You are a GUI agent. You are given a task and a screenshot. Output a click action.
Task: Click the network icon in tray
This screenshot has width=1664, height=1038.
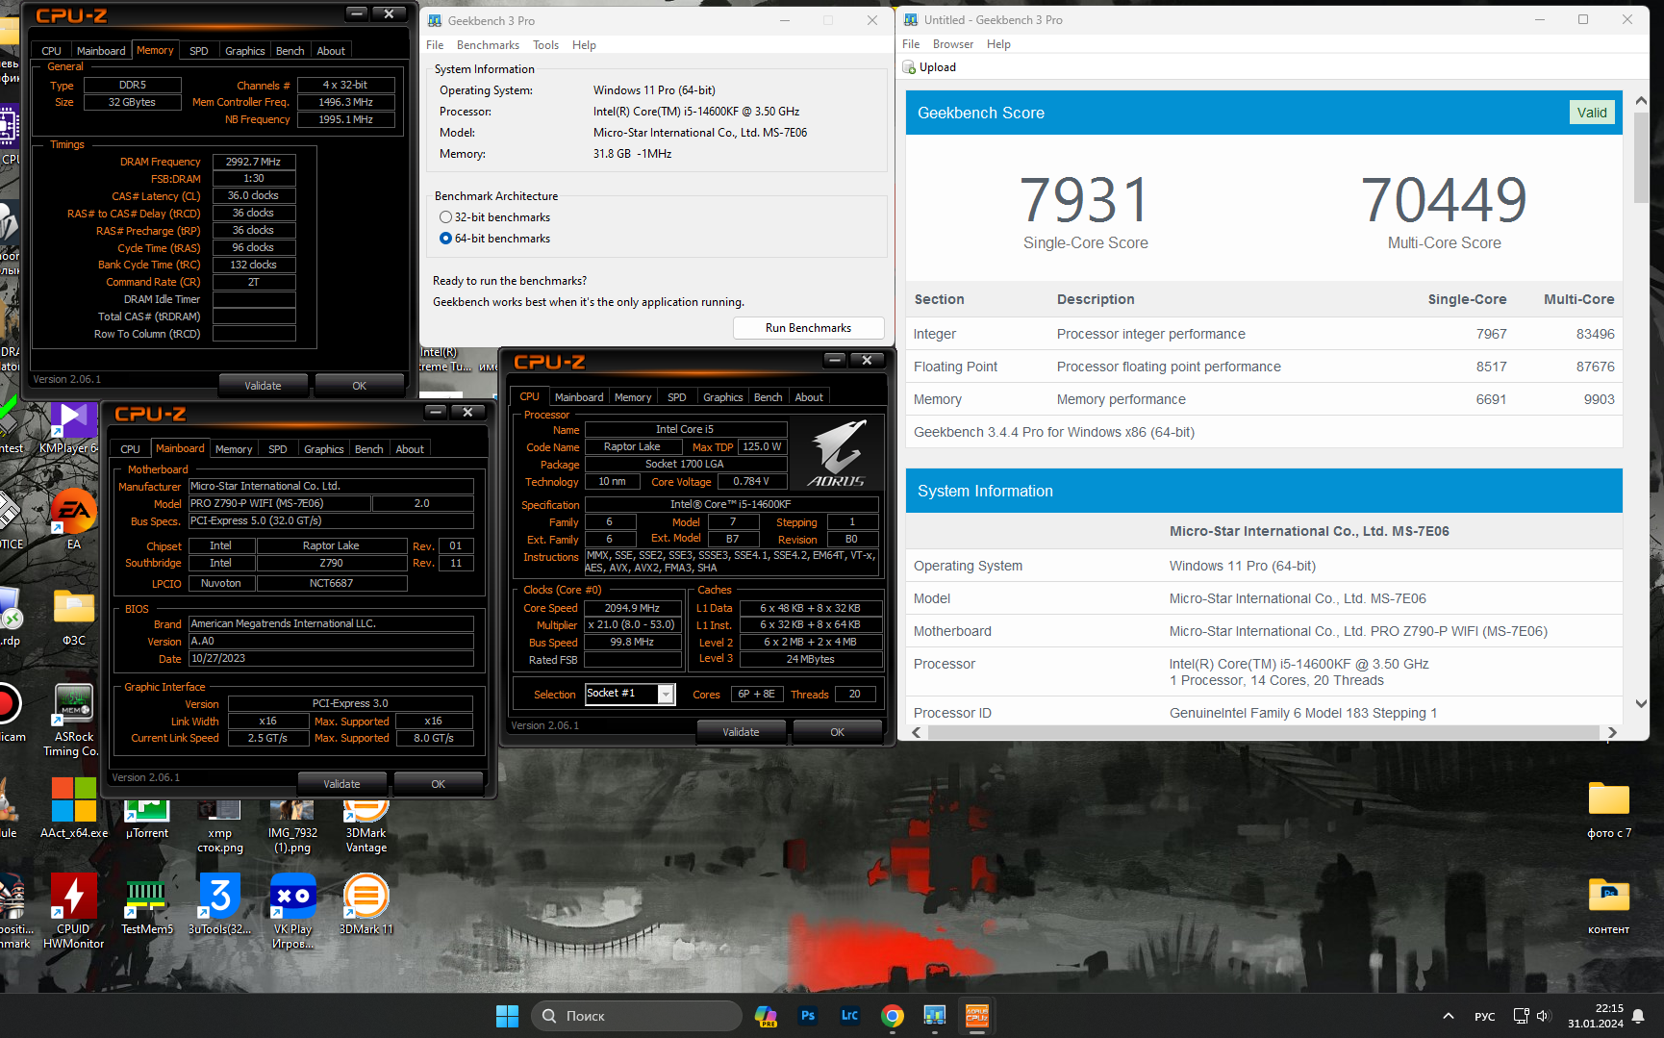pyautogui.click(x=1521, y=1016)
